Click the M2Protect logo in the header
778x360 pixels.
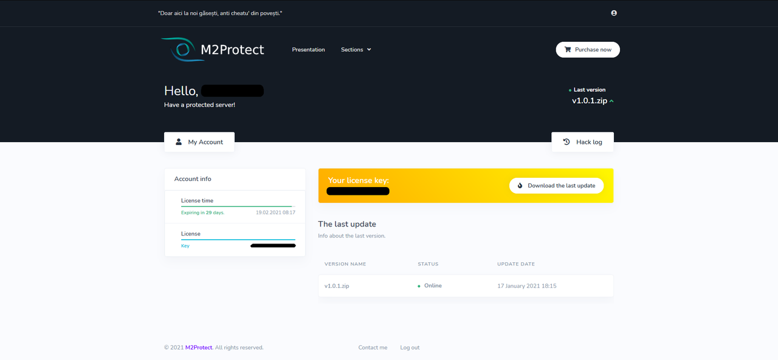tap(213, 49)
